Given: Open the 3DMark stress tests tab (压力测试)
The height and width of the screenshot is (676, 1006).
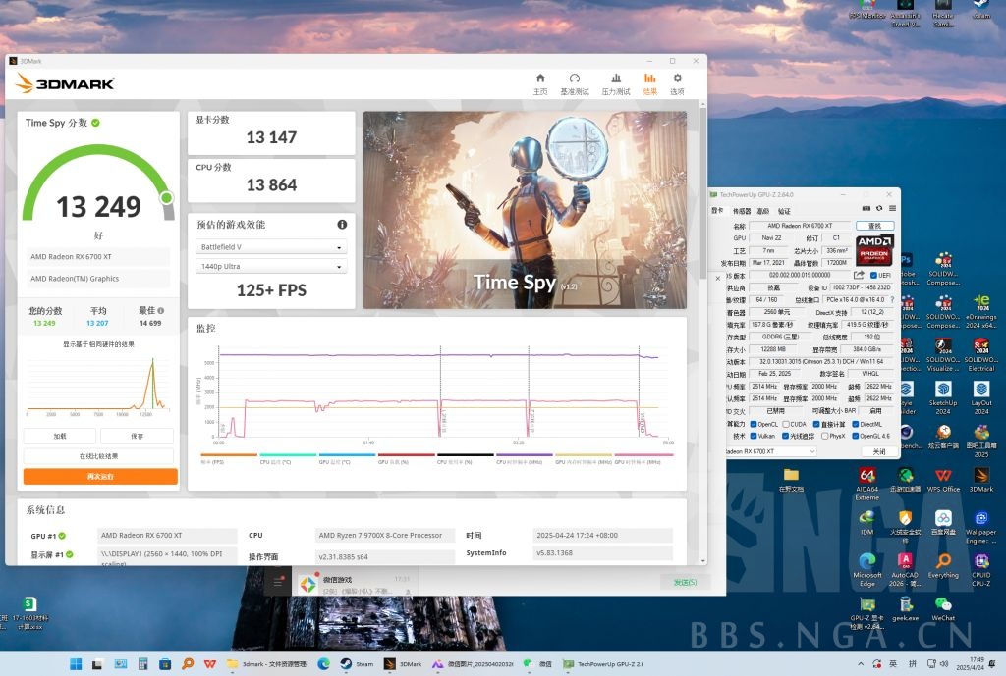Looking at the screenshot, I should coord(616,84).
